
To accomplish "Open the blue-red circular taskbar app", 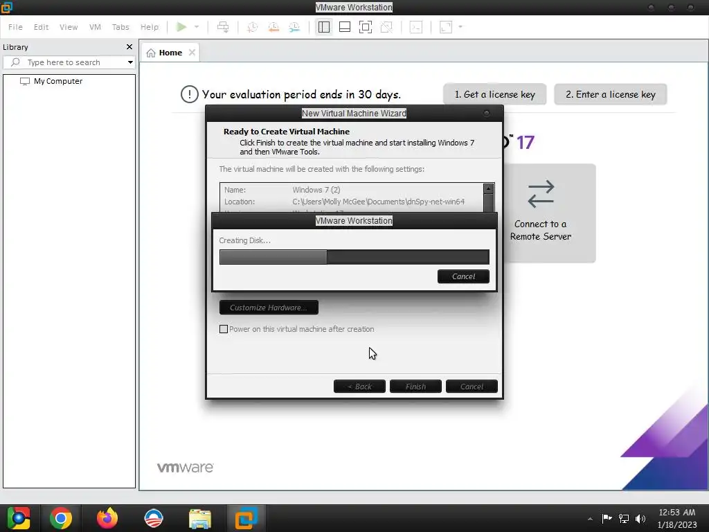I will point(154,518).
